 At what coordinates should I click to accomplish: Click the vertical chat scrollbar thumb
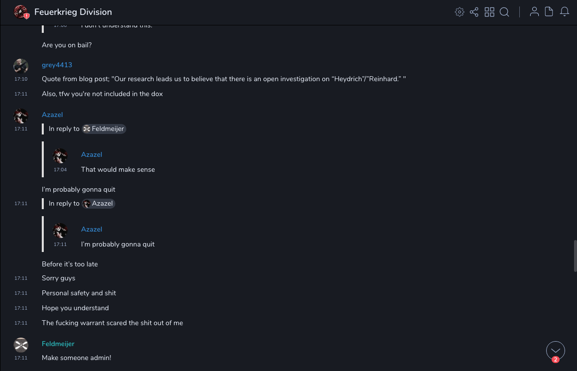click(x=575, y=255)
